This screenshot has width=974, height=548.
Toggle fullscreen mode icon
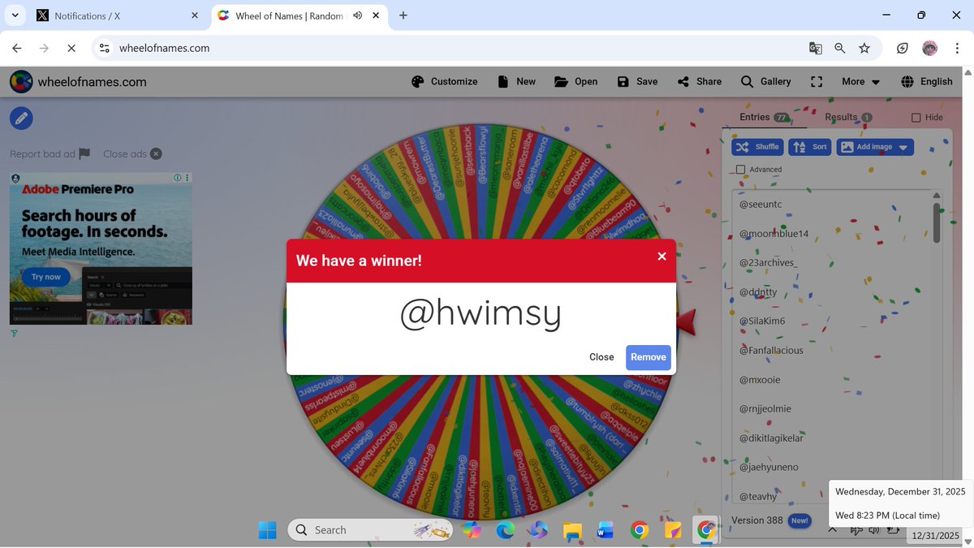coord(817,81)
